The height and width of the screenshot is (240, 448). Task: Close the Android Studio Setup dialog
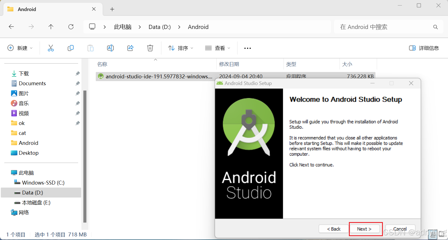point(411,83)
